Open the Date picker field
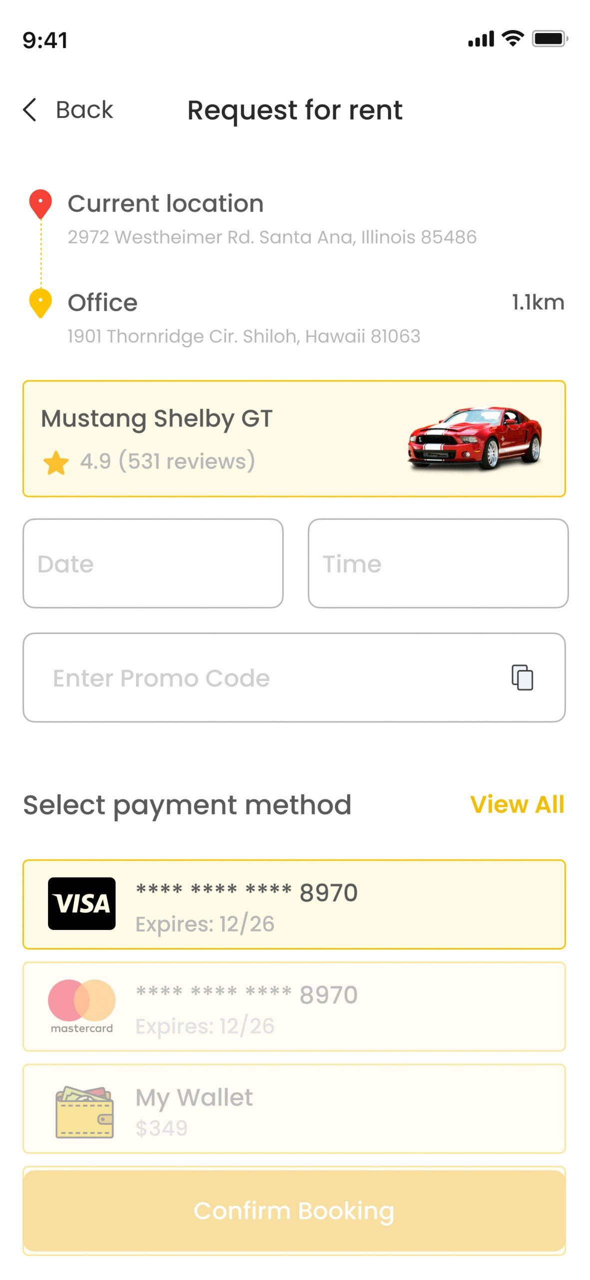Viewport: 590px width, 1280px height. point(153,563)
